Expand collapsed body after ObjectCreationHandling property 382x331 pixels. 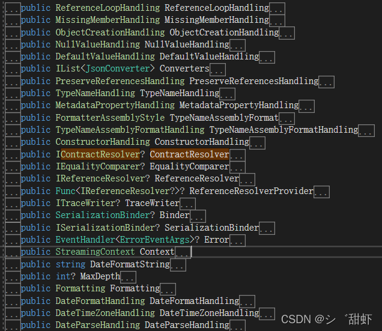[286, 33]
